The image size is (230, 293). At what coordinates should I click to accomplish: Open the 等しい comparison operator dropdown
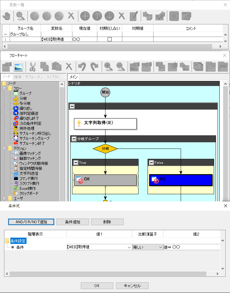pos(161,247)
